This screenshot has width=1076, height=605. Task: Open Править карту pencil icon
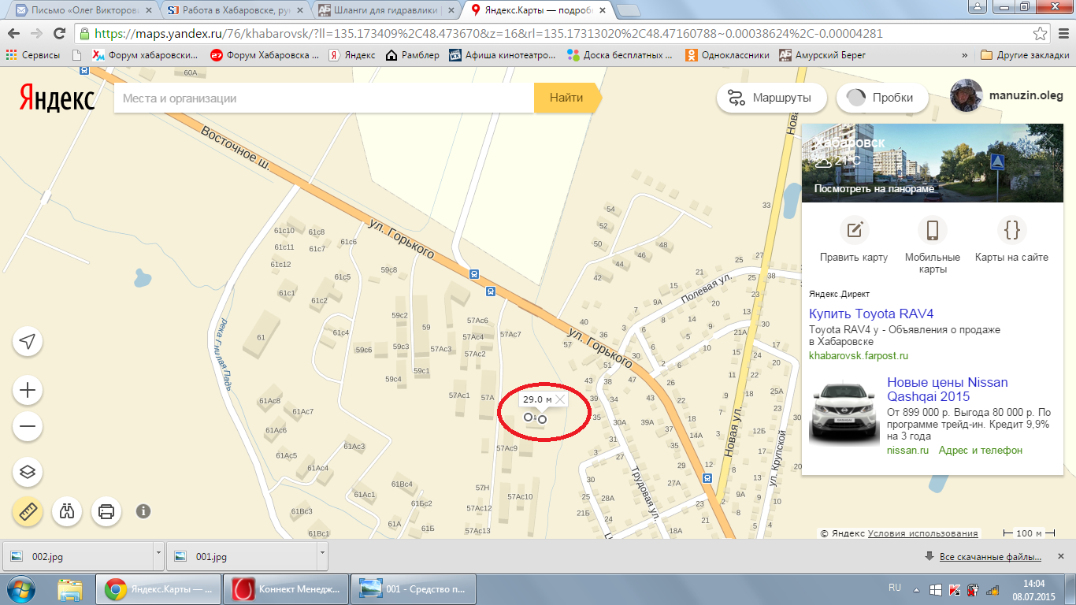(853, 230)
